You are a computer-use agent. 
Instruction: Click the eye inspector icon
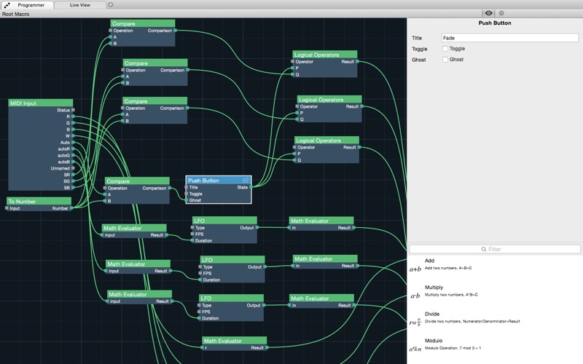pos(488,13)
